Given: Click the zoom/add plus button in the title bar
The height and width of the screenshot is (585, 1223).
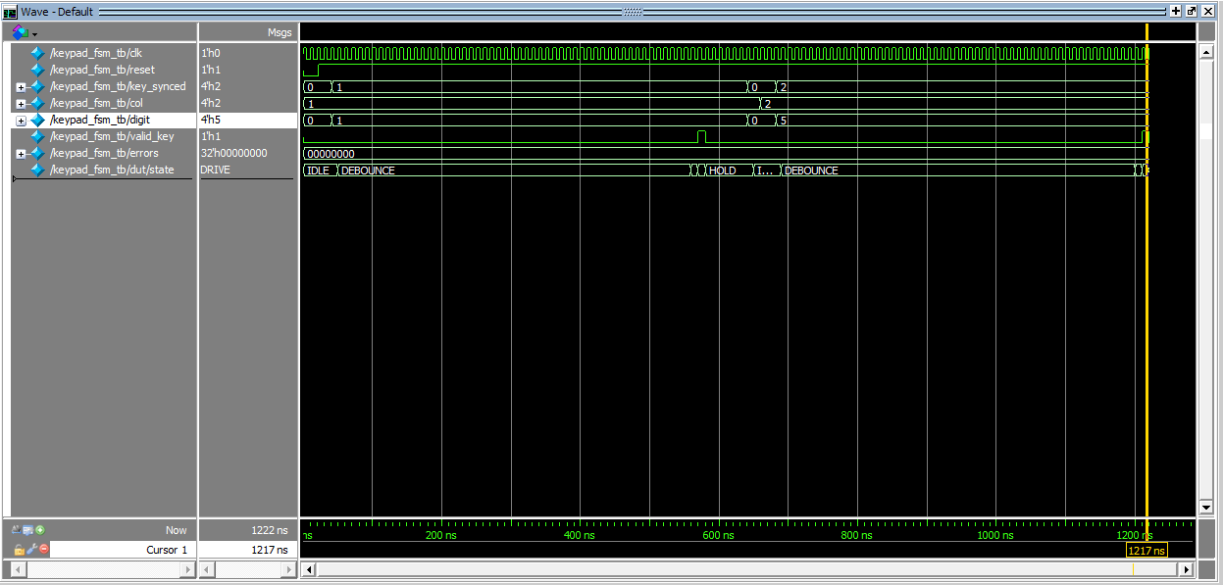Looking at the screenshot, I should pyautogui.click(x=1176, y=11).
